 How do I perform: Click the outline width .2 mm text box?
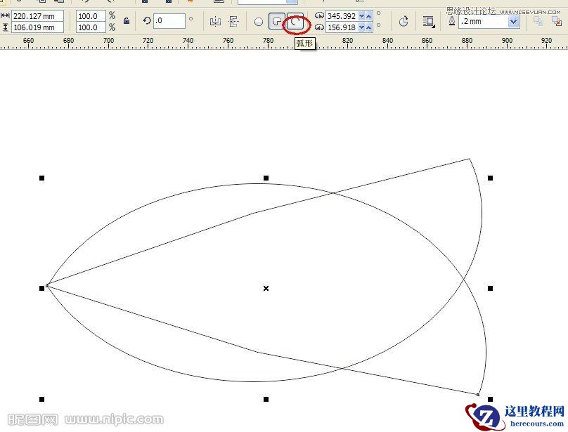pyautogui.click(x=484, y=22)
